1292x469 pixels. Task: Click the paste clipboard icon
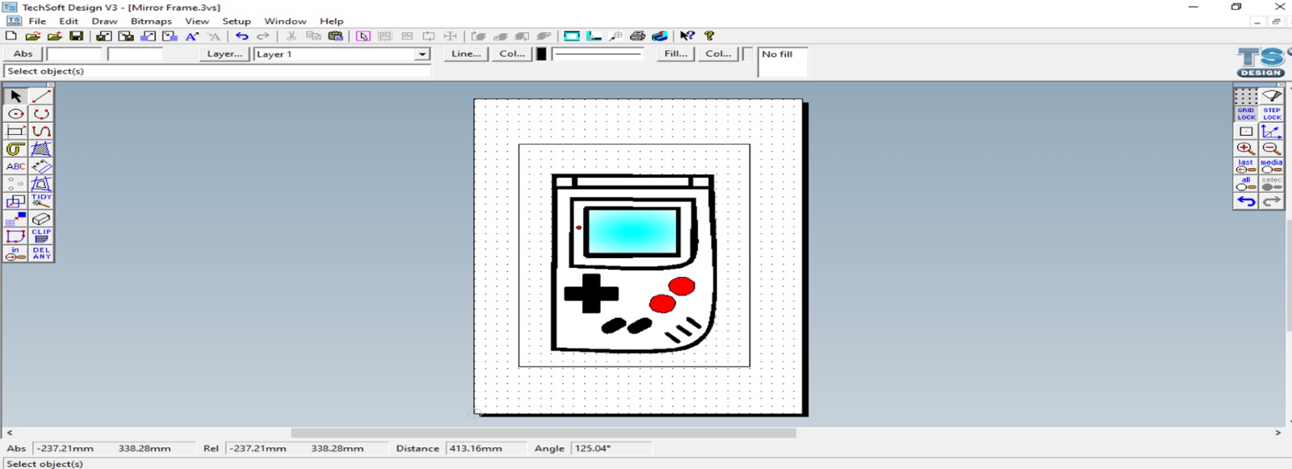[335, 36]
